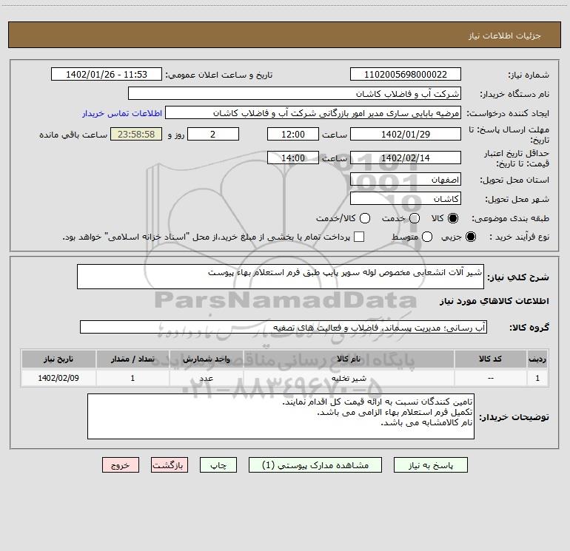Click the 1402/02/09 need date cell
Screen dimensions: 570x551
coord(58,378)
